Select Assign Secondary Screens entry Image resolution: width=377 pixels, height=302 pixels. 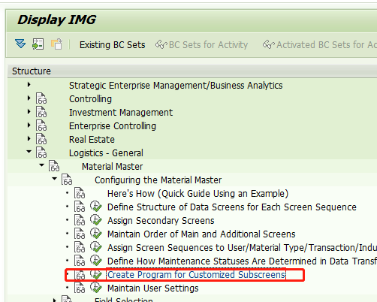[x=161, y=221]
